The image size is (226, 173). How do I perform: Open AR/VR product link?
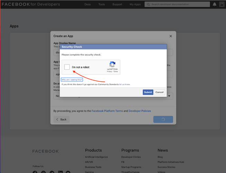(x=89, y=162)
